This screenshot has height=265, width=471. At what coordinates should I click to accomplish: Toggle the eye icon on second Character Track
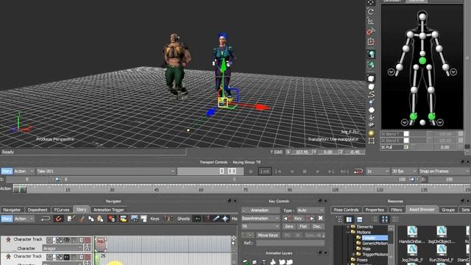pos(66,257)
